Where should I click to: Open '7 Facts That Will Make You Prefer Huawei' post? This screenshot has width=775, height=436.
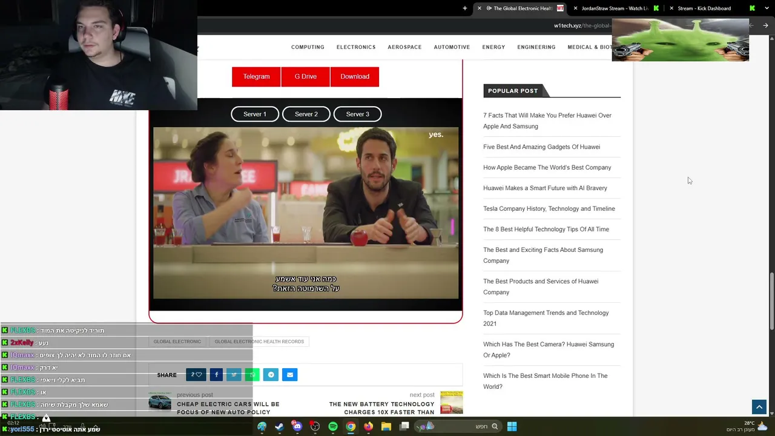click(x=547, y=121)
